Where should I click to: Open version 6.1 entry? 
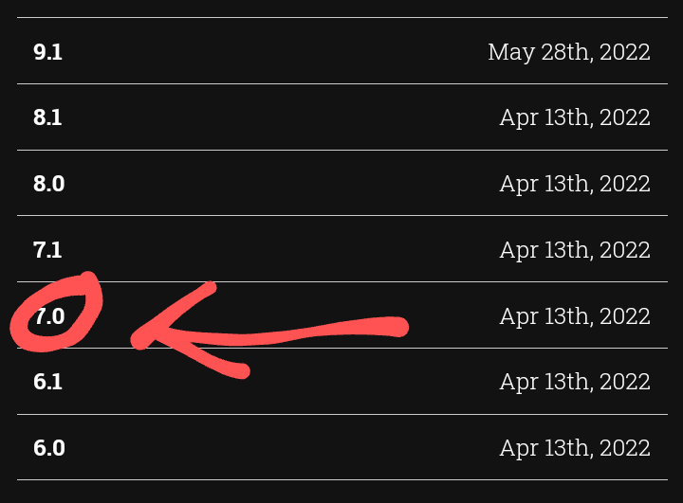[47, 382]
